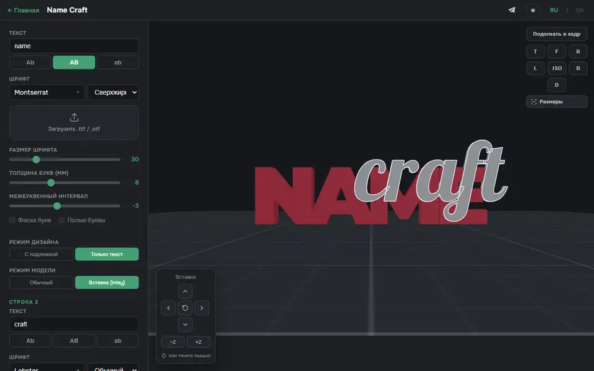
Task: Open the Сверхжирный weight dropdown
Action: tap(113, 92)
